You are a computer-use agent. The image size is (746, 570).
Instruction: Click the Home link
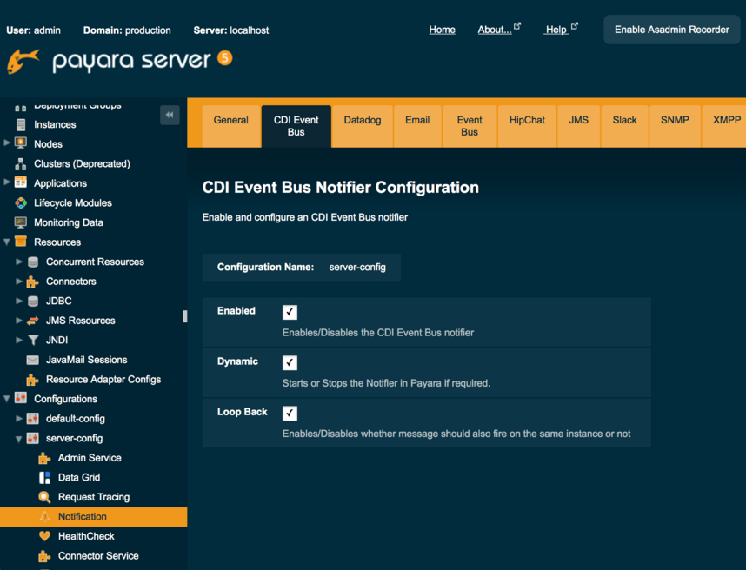coord(442,30)
